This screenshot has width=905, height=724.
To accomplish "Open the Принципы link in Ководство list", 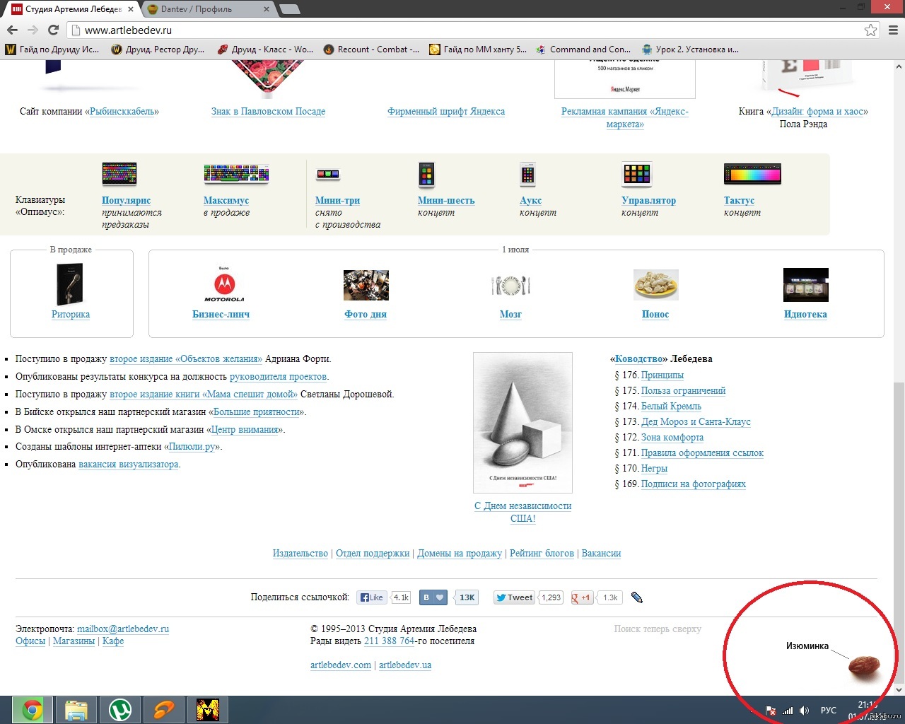I will click(x=662, y=375).
